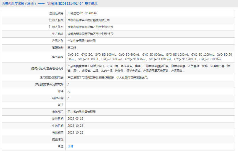This screenshot has height=151, width=238.
Task: Click the 有效期至 label
Action: [58, 132]
